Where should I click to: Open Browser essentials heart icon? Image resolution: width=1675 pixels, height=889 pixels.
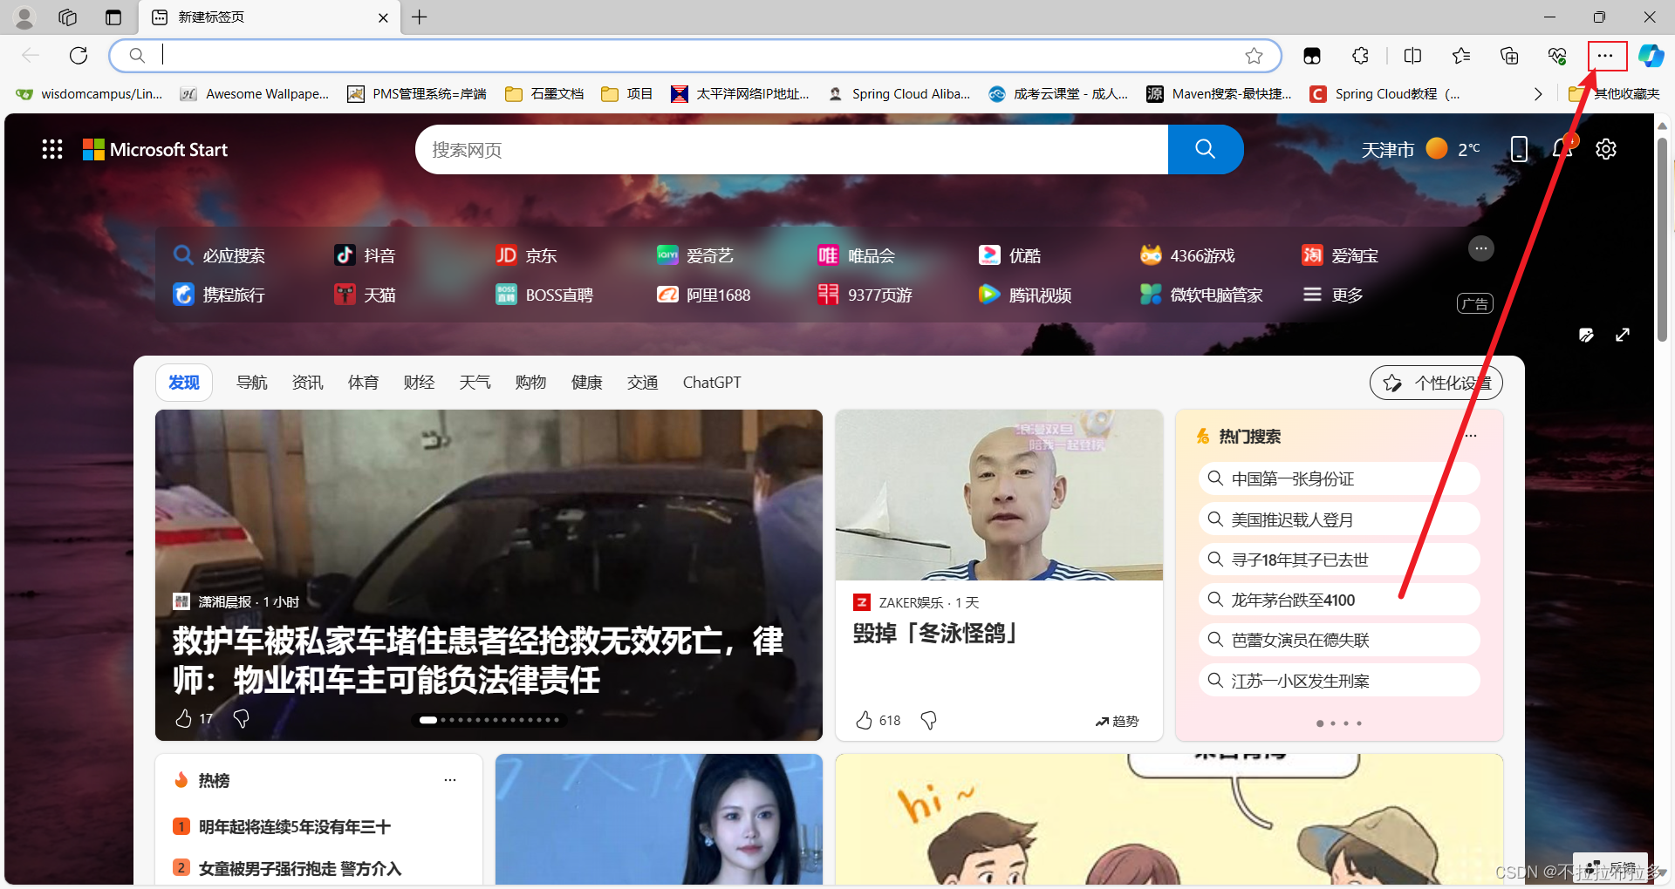click(x=1557, y=56)
